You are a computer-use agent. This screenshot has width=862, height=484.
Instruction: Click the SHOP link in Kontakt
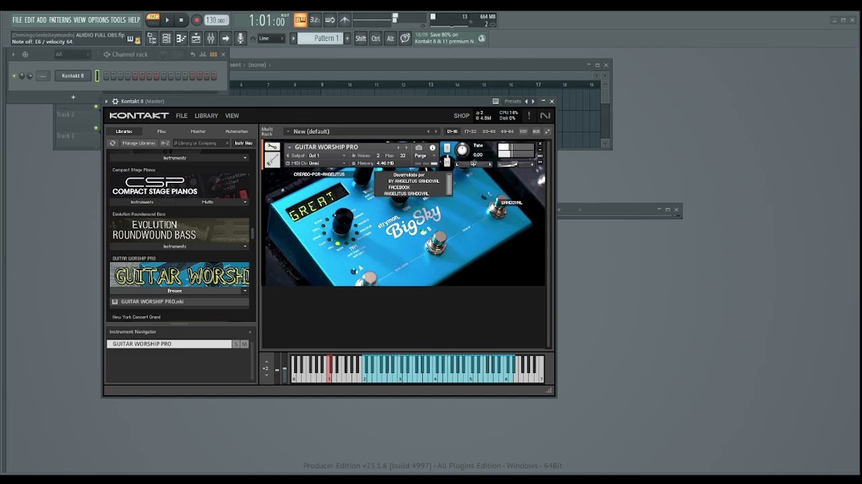click(x=461, y=116)
